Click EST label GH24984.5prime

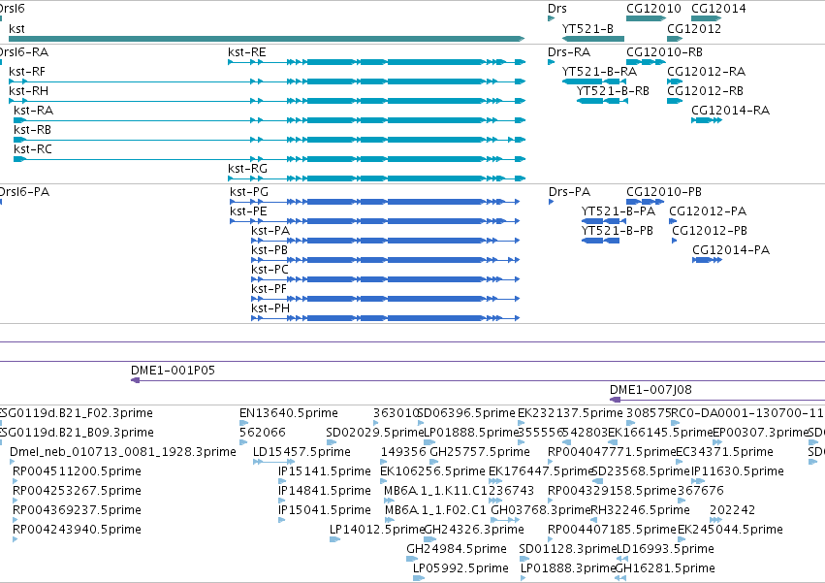point(457,549)
